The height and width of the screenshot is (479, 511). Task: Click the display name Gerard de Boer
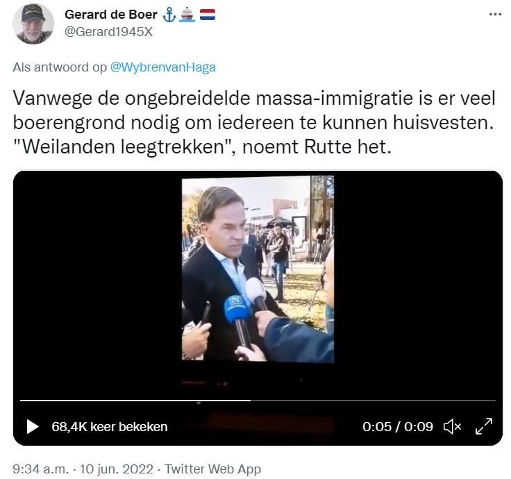(111, 15)
